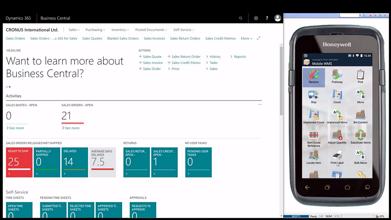Image resolution: width=391 pixels, height=220 pixels.
Task: Create a new Sales Order action
Action: (x=150, y=69)
